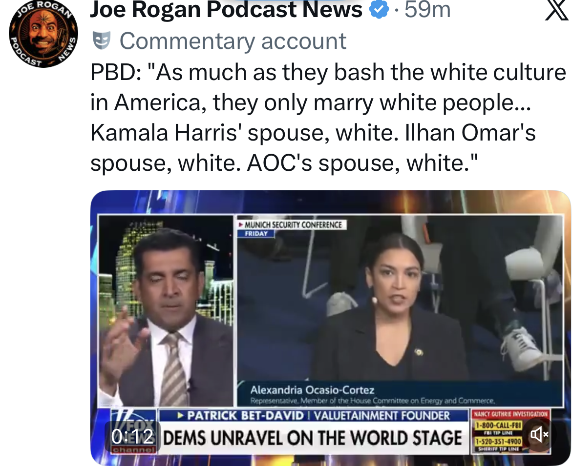Click the Commentary account label
Viewport: 572px width, 466px height.
coord(233,41)
